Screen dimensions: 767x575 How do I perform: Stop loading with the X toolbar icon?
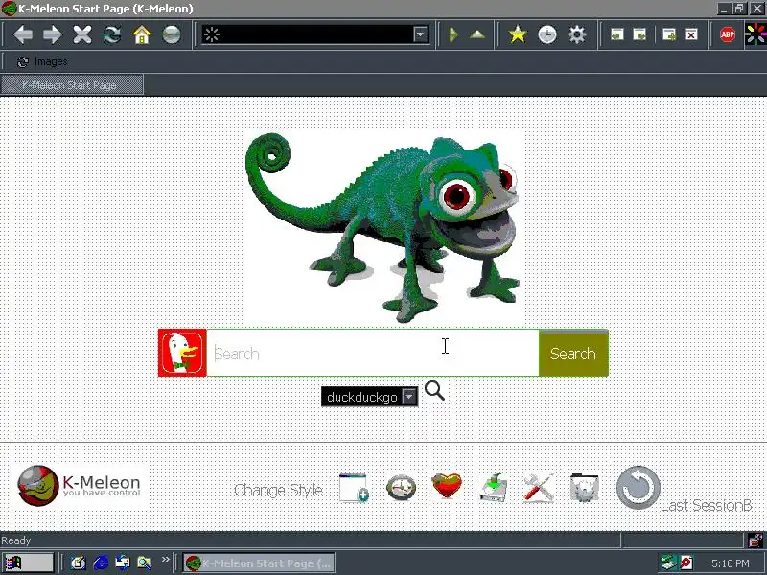tap(82, 34)
